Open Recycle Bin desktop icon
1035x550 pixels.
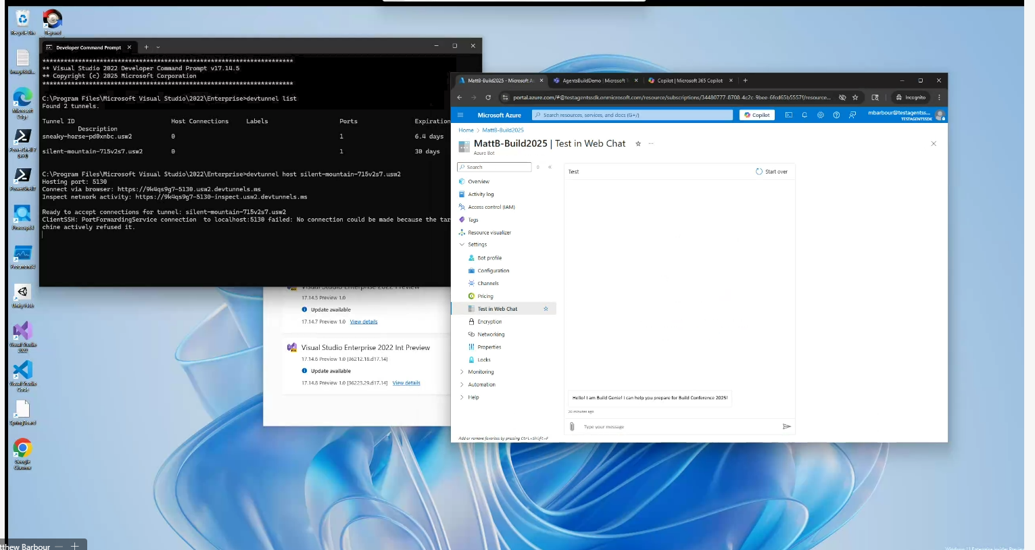click(22, 22)
